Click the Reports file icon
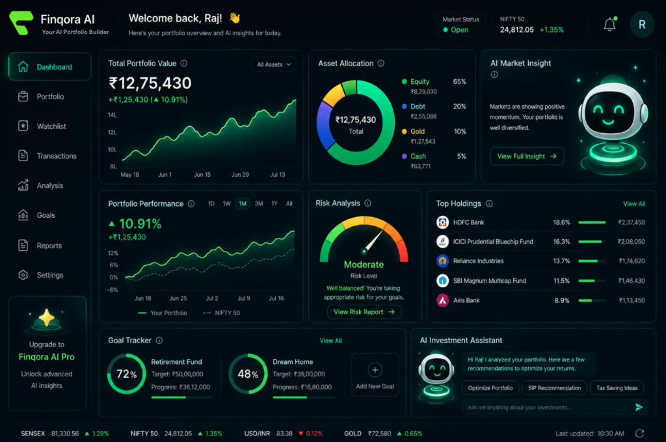This screenshot has height=442, width=666. [23, 246]
